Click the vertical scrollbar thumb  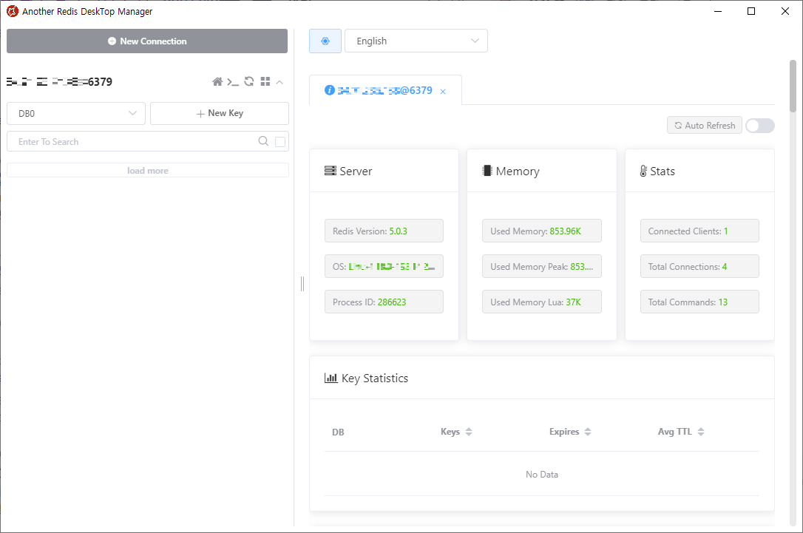[793, 86]
